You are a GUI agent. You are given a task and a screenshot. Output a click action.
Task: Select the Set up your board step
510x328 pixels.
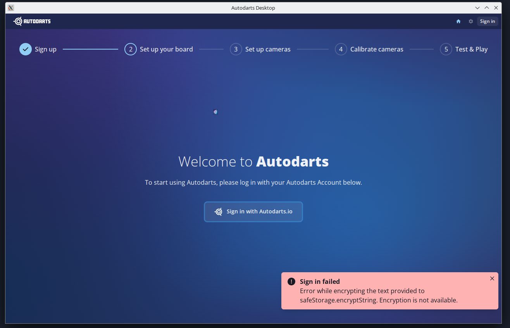(x=166, y=49)
